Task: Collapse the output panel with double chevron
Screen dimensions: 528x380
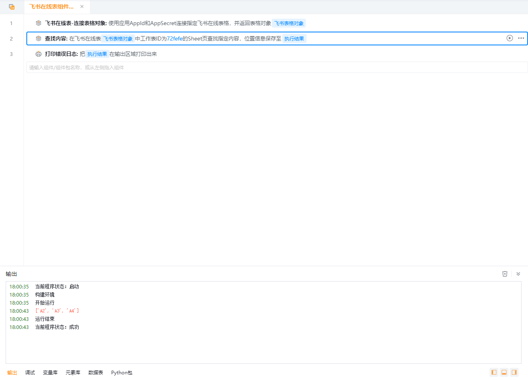Action: tap(518, 274)
